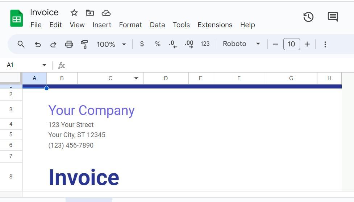Increase decimal places
Screen dimensions: 354x202
tap(189, 44)
